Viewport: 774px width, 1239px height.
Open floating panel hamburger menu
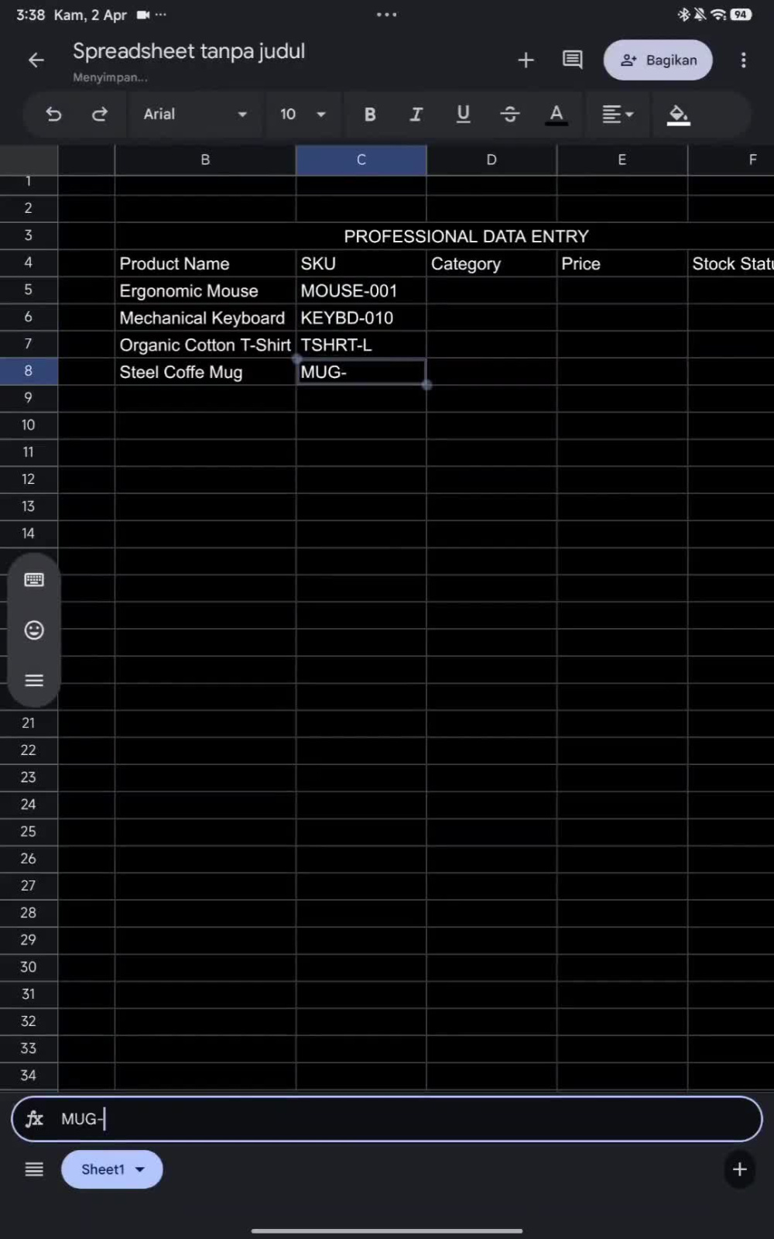[x=34, y=681]
